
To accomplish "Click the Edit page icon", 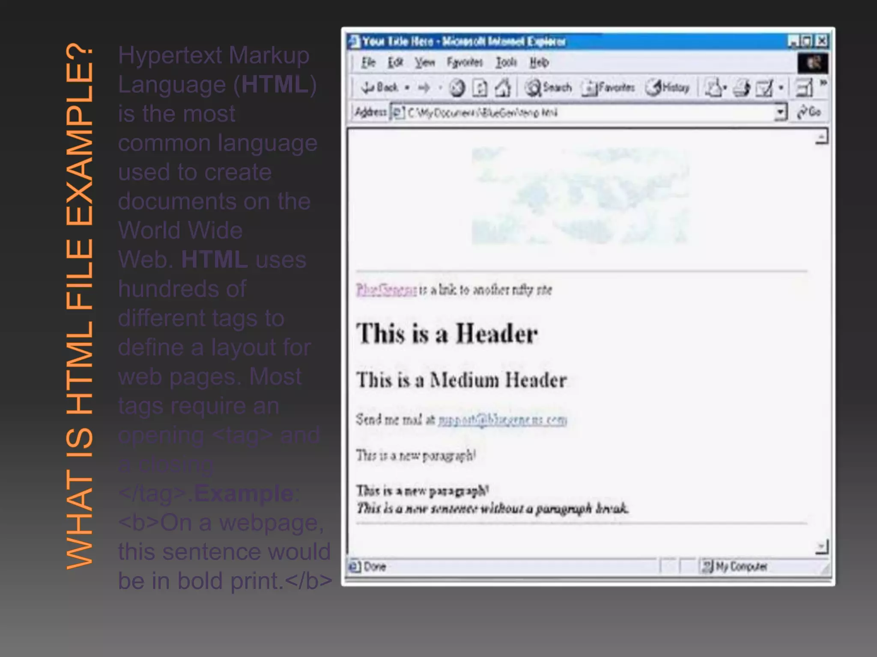I will (765, 88).
